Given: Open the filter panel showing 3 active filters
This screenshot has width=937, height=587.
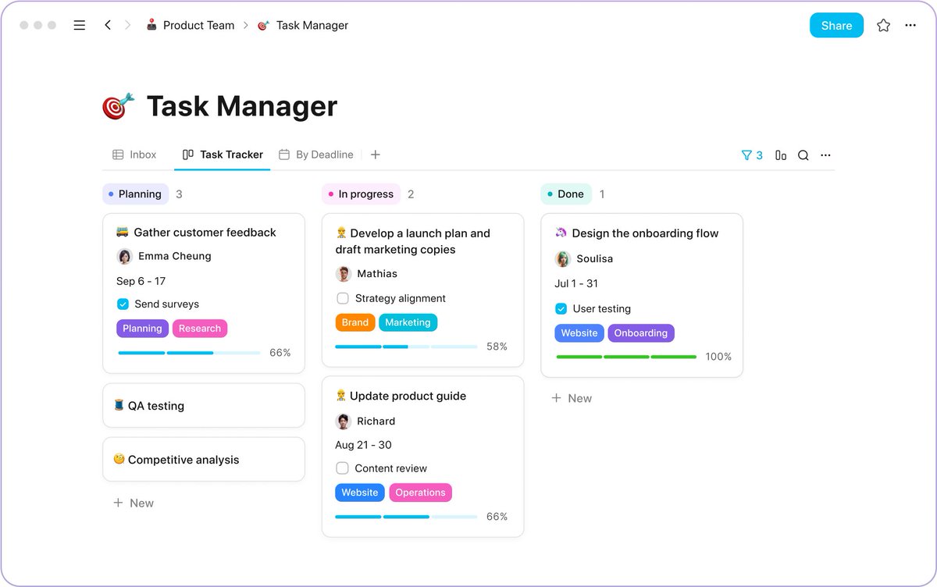Looking at the screenshot, I should point(751,155).
